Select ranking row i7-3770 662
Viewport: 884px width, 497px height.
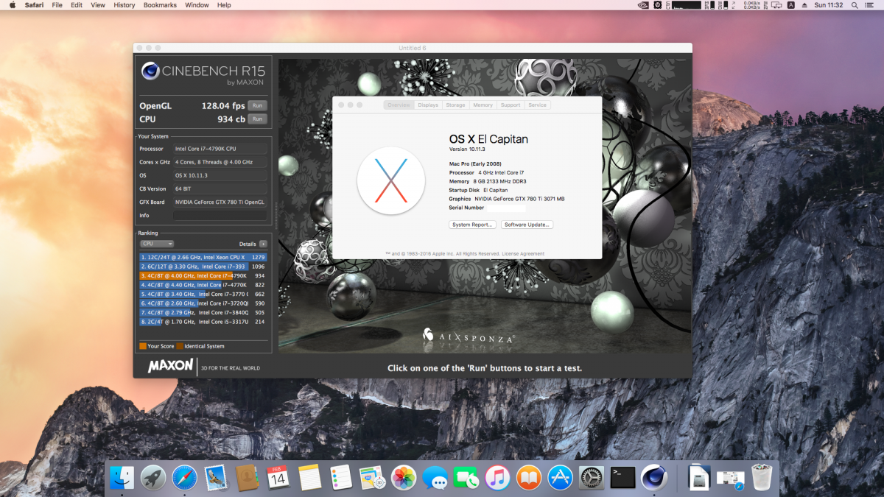pos(203,294)
